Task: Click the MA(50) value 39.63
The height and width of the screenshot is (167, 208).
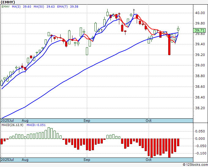Action: point(50,7)
